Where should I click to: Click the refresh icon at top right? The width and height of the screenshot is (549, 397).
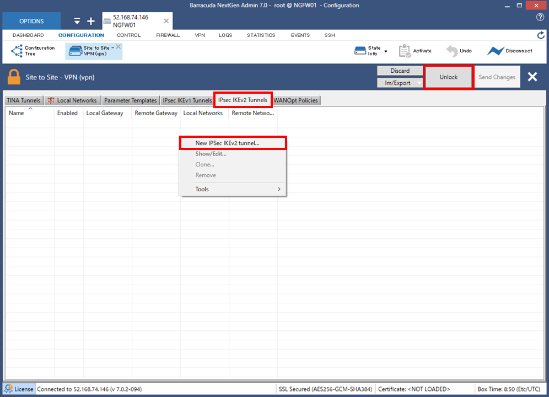click(x=541, y=35)
